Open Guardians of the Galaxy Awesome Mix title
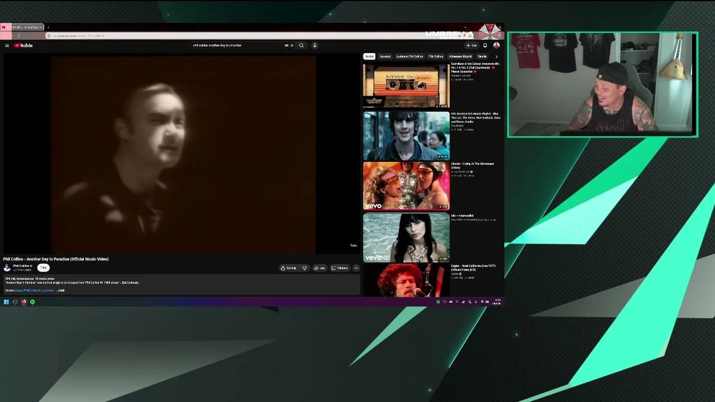The width and height of the screenshot is (715, 402). 475,68
